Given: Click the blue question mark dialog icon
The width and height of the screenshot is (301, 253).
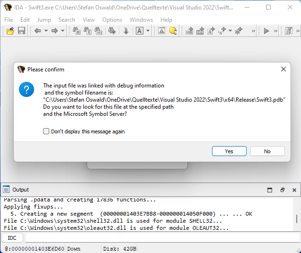Looking at the screenshot, I should pyautogui.click(x=27, y=89).
